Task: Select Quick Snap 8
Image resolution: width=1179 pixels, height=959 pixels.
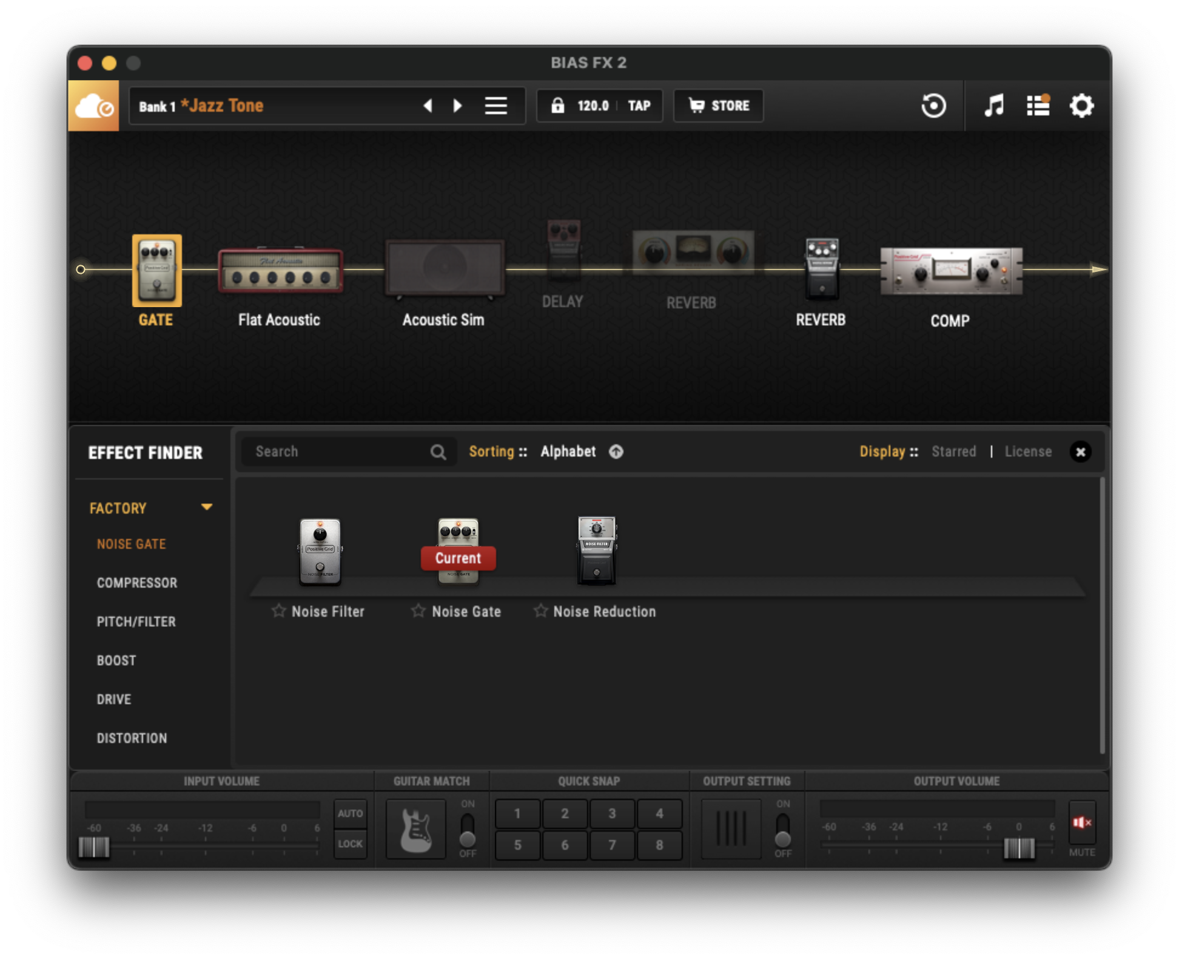Action: tap(659, 845)
